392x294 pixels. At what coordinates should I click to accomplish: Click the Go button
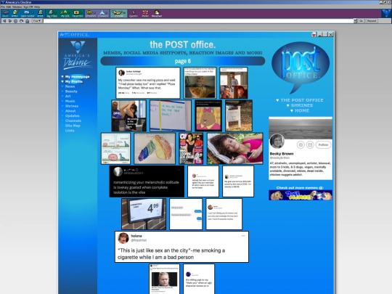point(361,21)
